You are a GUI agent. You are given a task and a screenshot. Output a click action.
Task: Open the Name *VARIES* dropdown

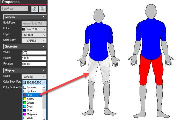tap(34, 77)
